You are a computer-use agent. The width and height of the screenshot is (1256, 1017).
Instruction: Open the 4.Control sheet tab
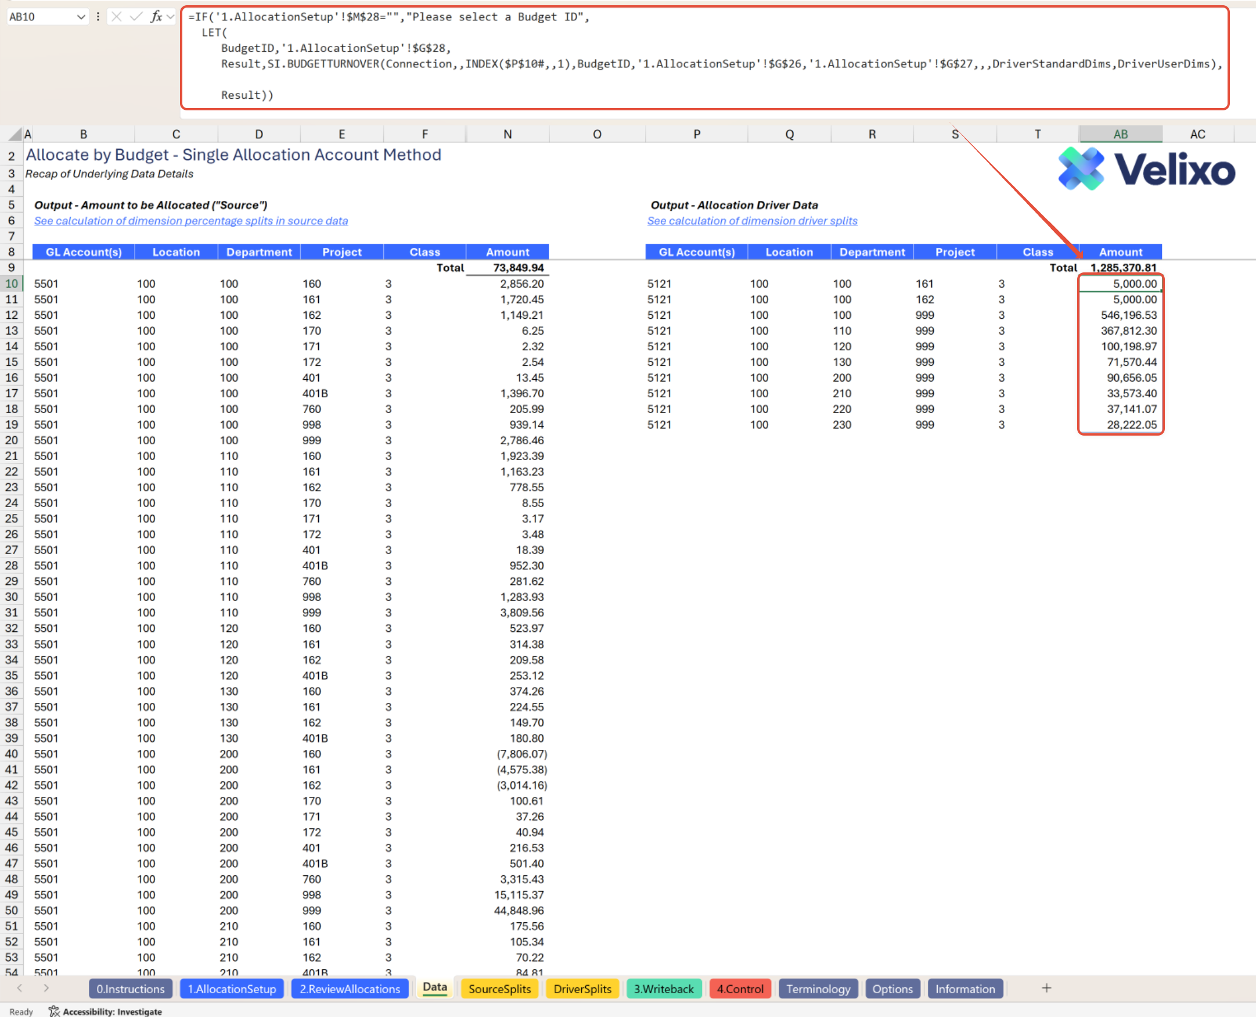pos(740,989)
